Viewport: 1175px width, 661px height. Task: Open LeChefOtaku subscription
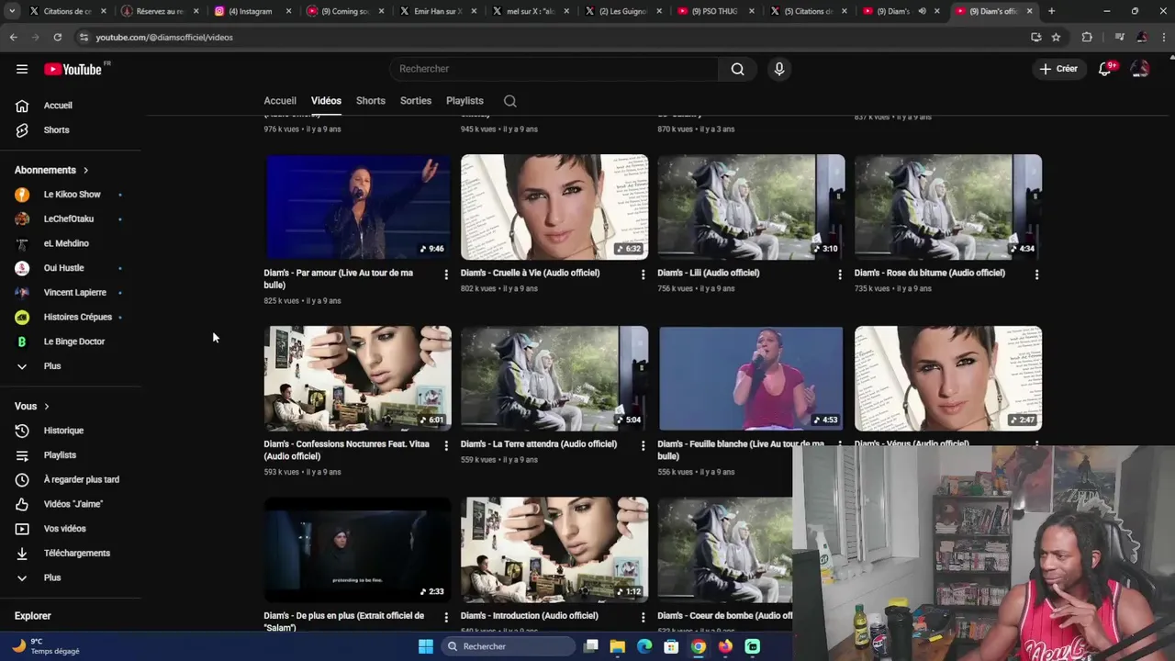coord(69,219)
